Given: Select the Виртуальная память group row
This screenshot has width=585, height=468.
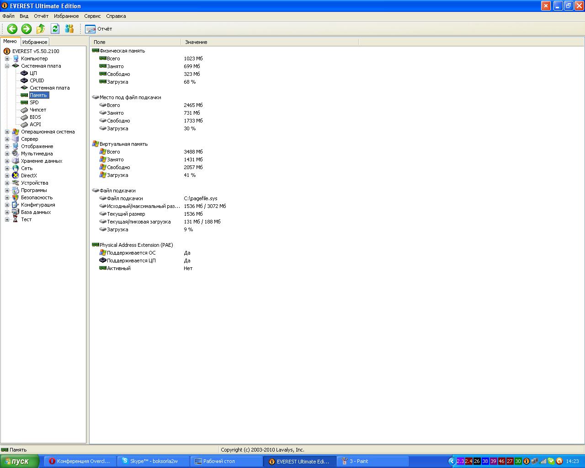Looking at the screenshot, I should (x=123, y=144).
